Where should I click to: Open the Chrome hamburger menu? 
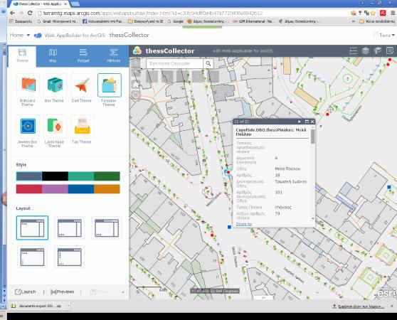(393, 13)
